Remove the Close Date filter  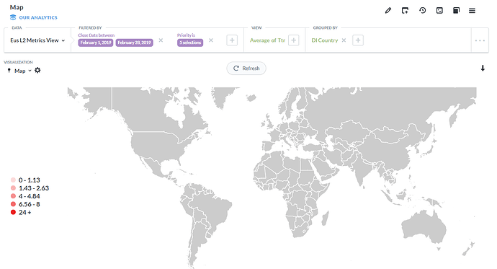161,40
